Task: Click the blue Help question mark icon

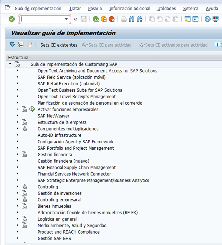Action: click(x=207, y=19)
